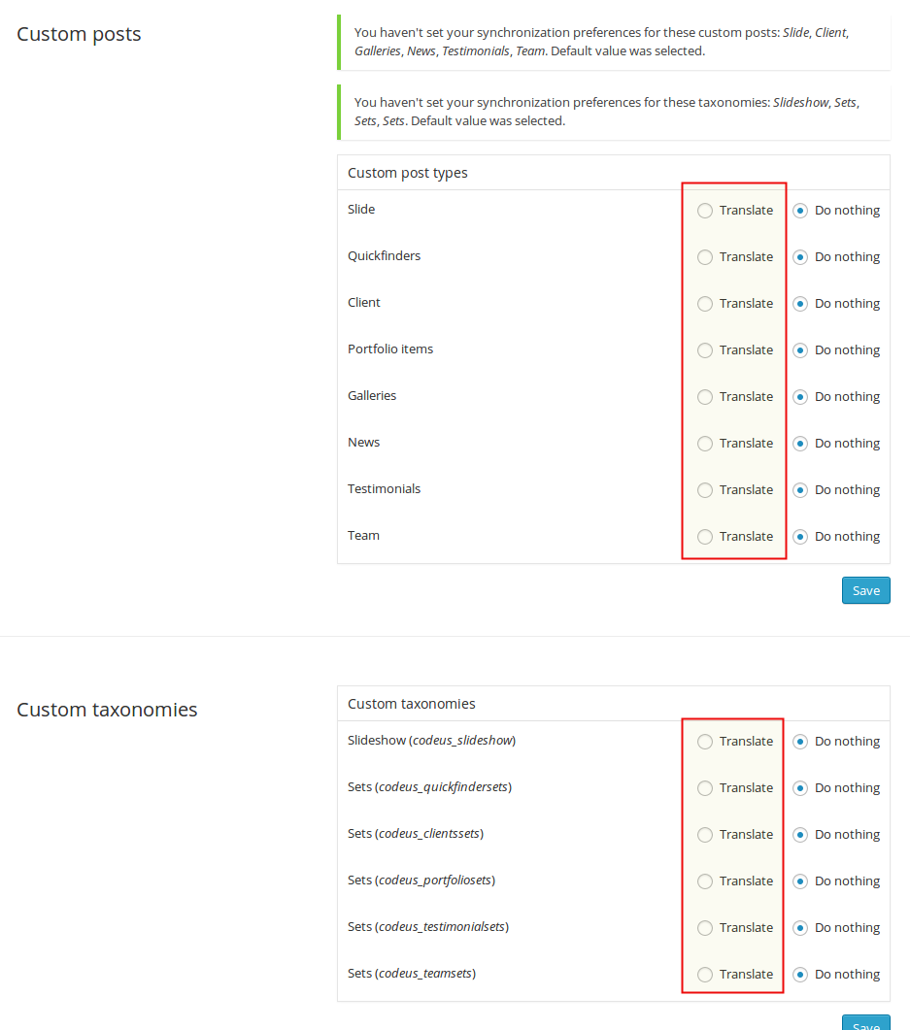The width and height of the screenshot is (910, 1030).
Task: Save the custom taxonomies settings
Action: coord(866,1023)
